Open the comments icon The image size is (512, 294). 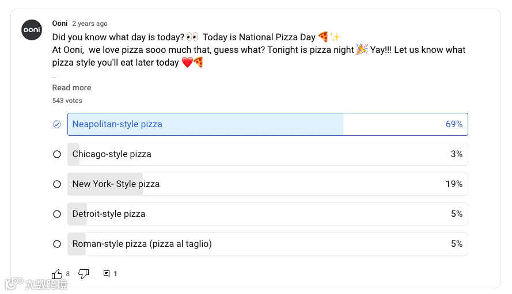click(x=107, y=274)
